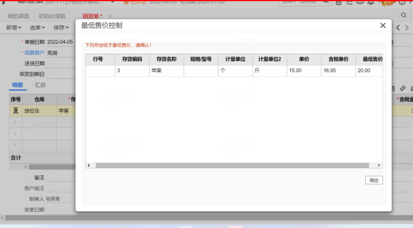Click the magnifier search icon below top bar

point(404,16)
